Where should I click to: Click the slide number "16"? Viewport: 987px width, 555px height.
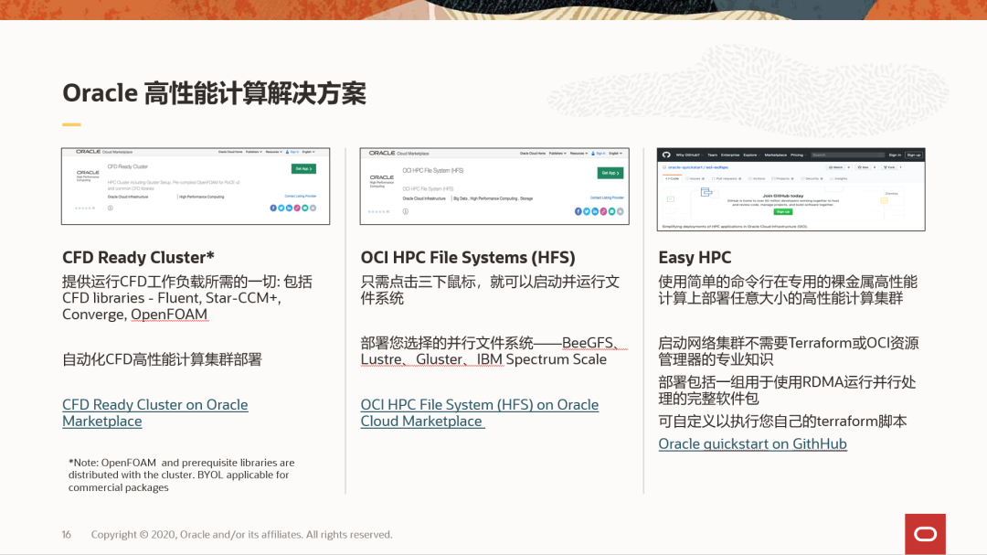pyautogui.click(x=66, y=534)
